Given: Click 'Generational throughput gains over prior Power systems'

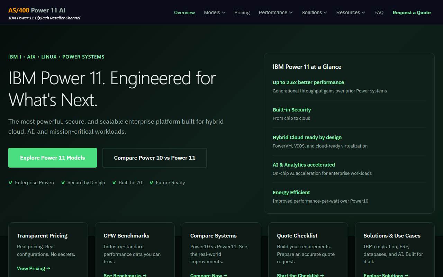Looking at the screenshot, I should click(x=330, y=91).
